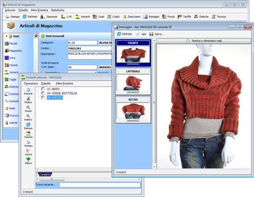Toggle Mostra in dimensioni reali
The height and width of the screenshot is (197, 254).
(x=204, y=41)
